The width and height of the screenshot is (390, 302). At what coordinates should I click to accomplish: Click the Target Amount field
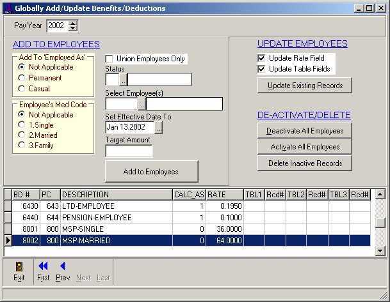tap(129, 151)
